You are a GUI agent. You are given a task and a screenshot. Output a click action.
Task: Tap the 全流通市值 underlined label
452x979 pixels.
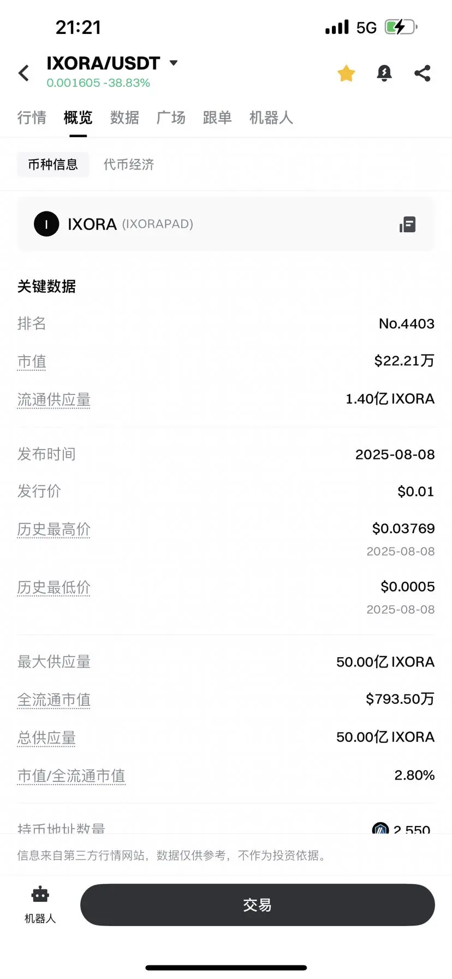click(x=53, y=700)
